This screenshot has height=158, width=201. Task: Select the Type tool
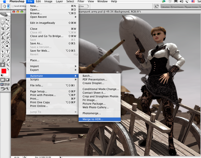[7, 51]
